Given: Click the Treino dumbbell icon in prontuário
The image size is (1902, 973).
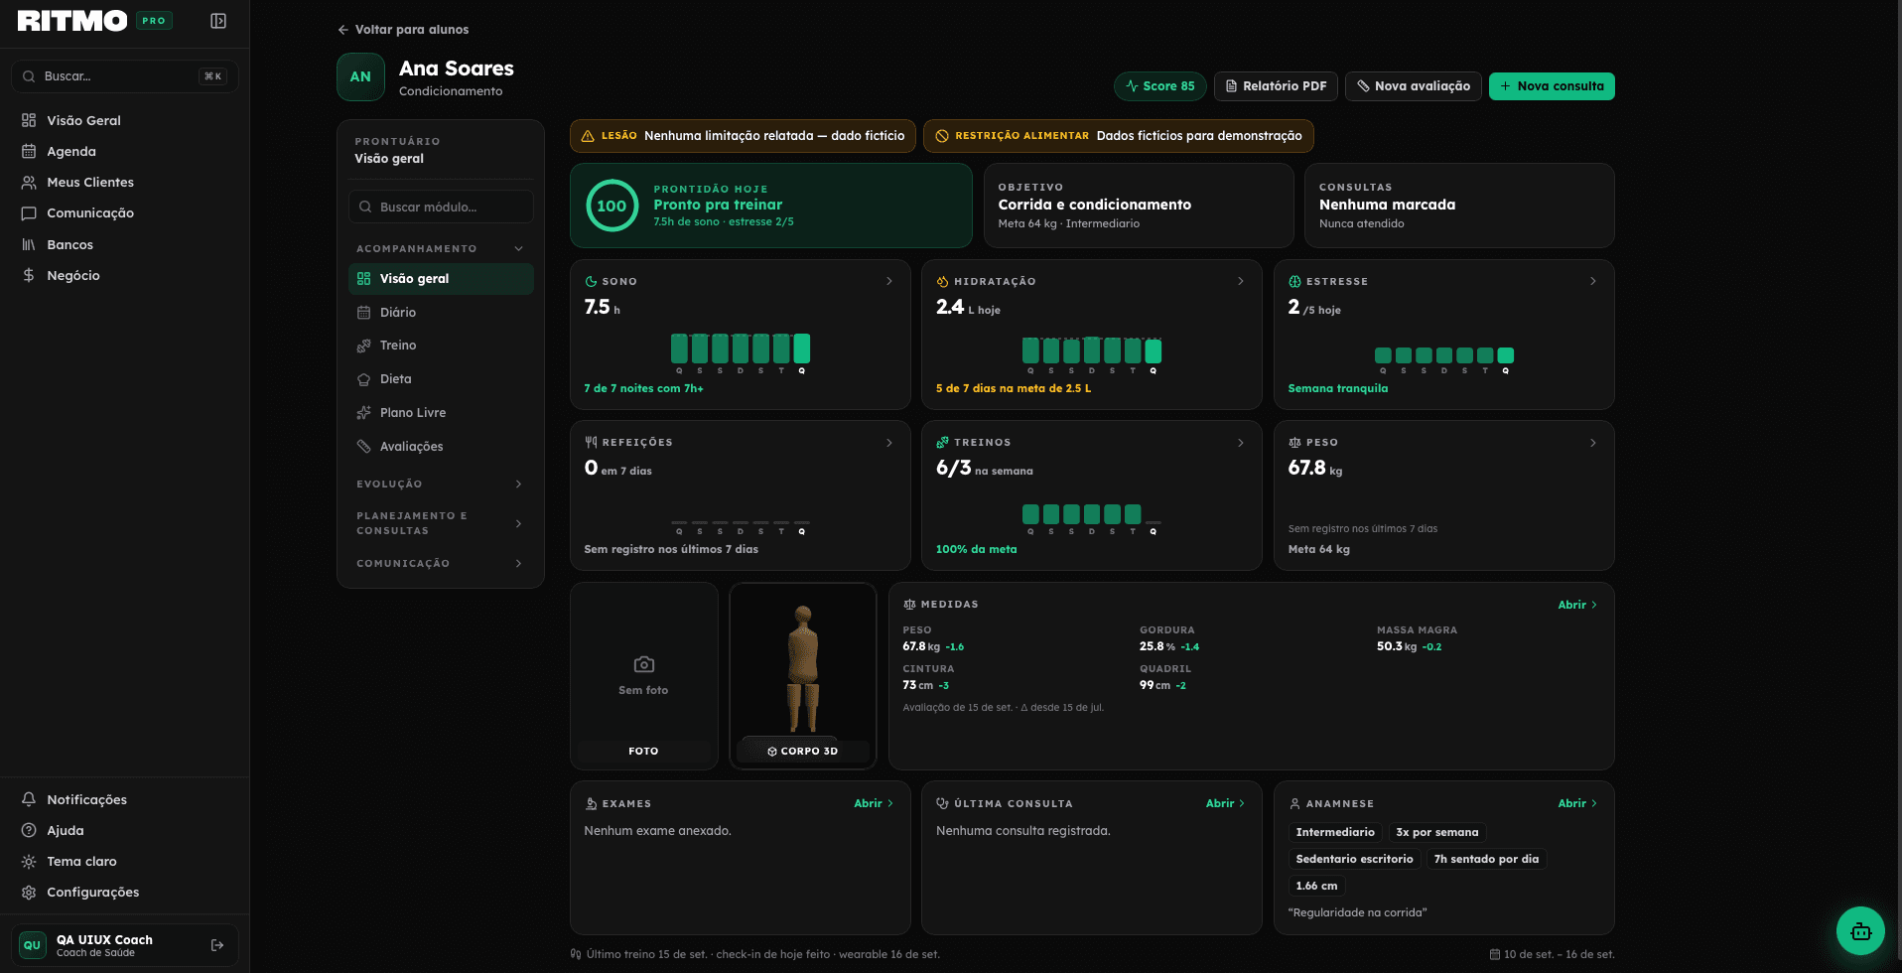Looking at the screenshot, I should [x=363, y=346].
